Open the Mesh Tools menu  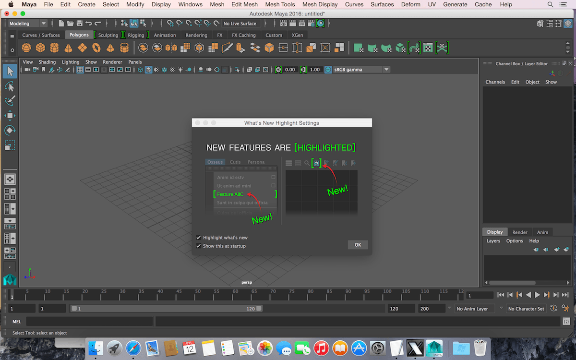coord(280,4)
